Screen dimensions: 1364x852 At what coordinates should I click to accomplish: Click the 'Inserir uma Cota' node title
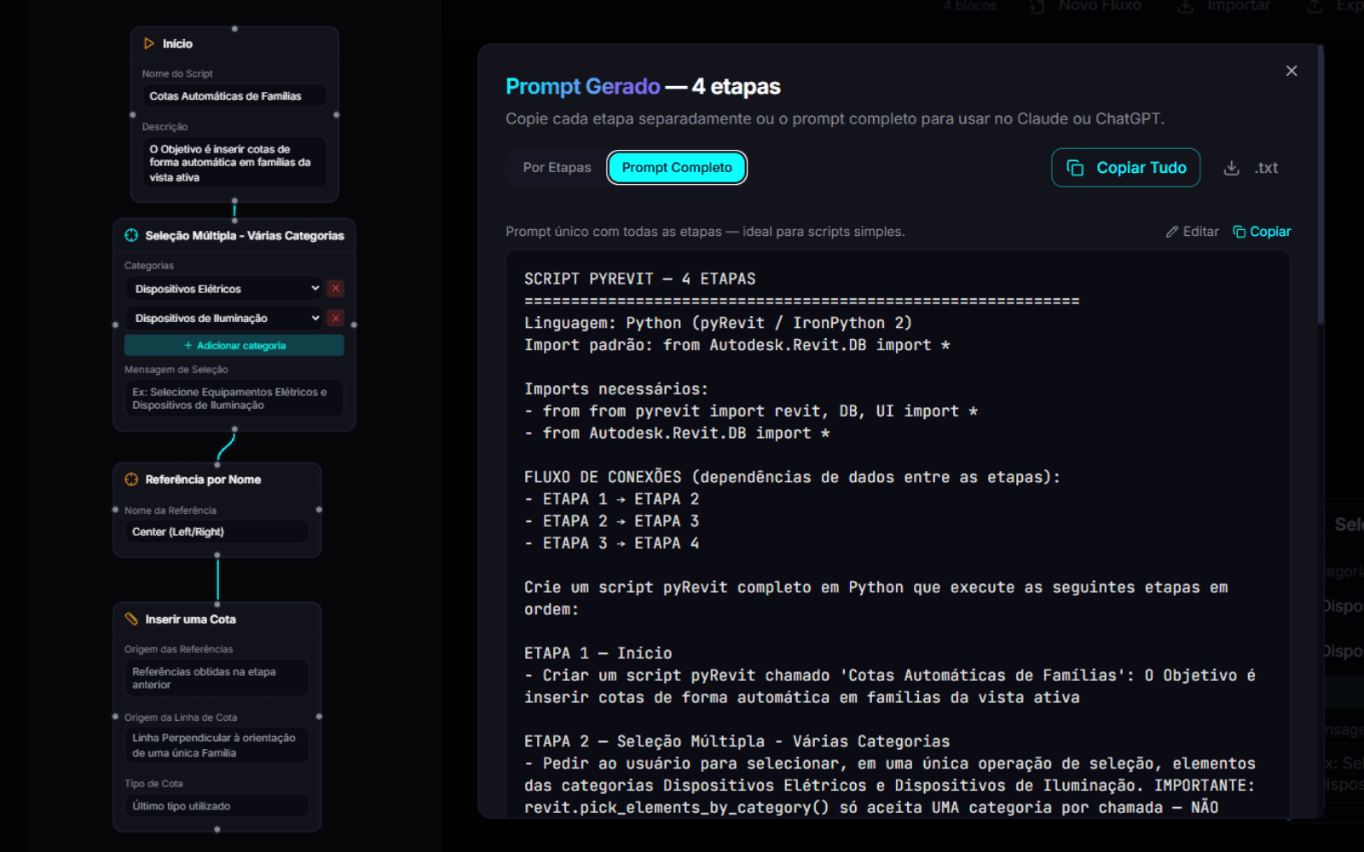click(190, 619)
